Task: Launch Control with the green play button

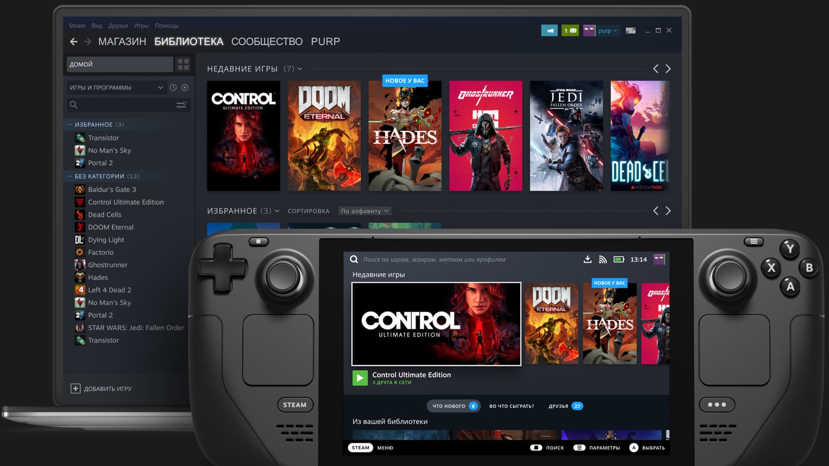Action: (x=360, y=378)
